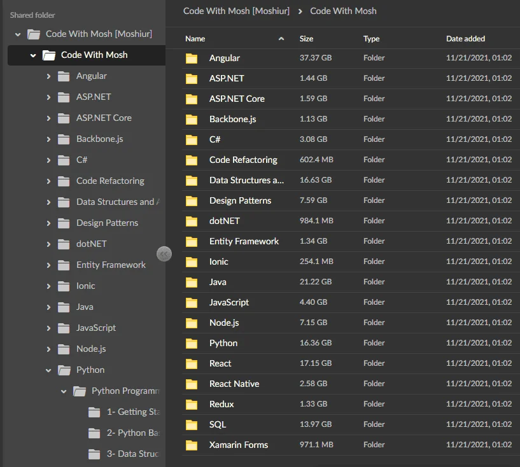Collapse the Code With Mosh [Moshiur] root node

point(18,34)
